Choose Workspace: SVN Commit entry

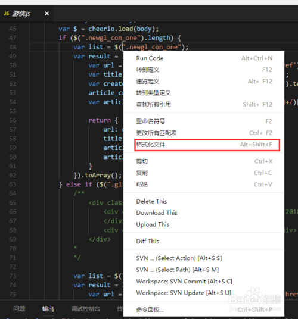click(x=204, y=282)
